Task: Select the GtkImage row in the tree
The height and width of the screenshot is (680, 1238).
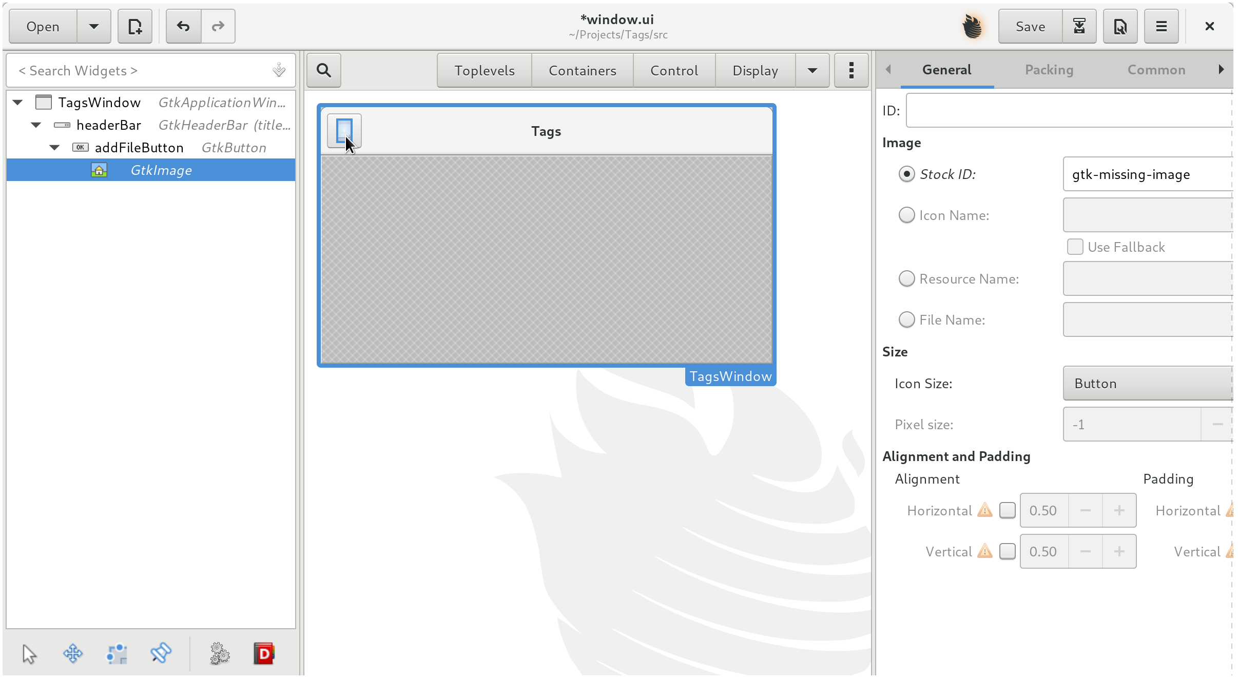Action: [151, 170]
